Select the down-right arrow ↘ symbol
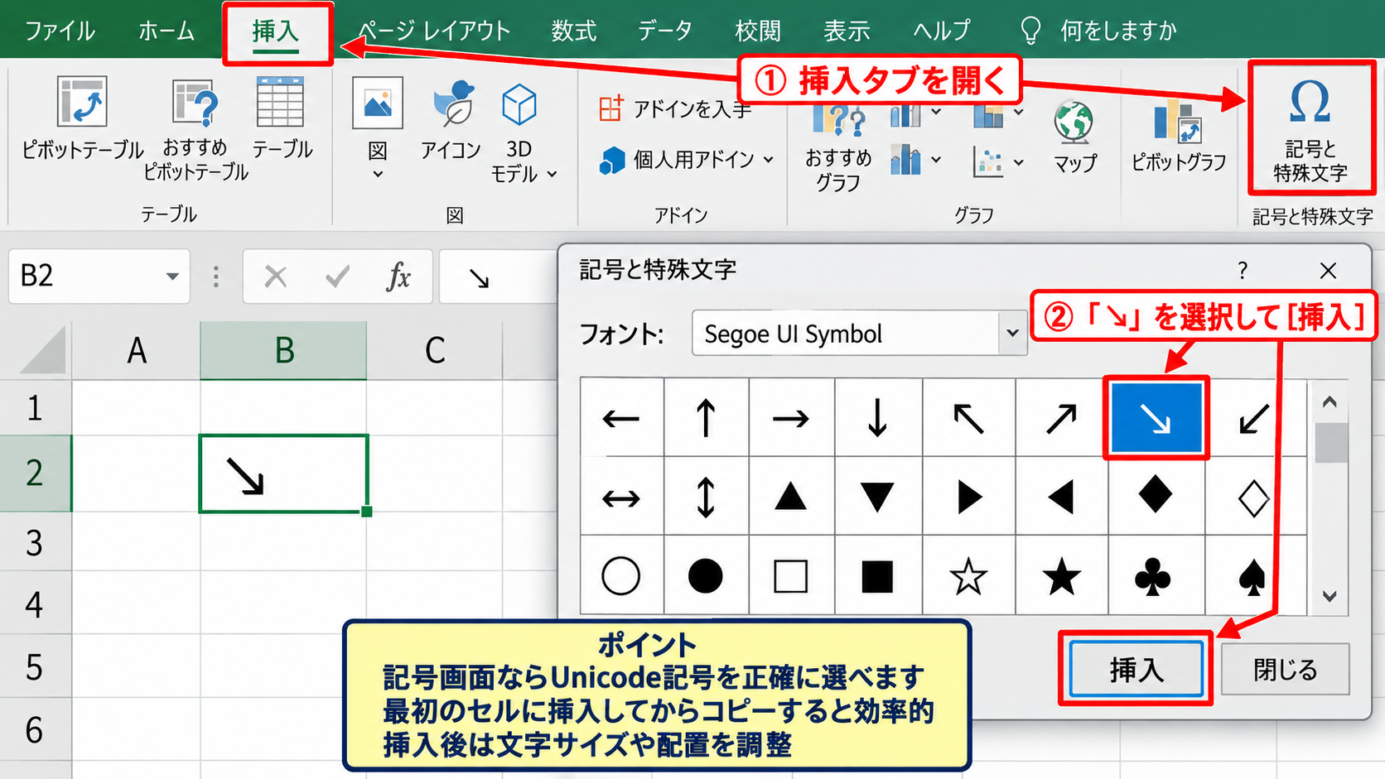 [1156, 418]
